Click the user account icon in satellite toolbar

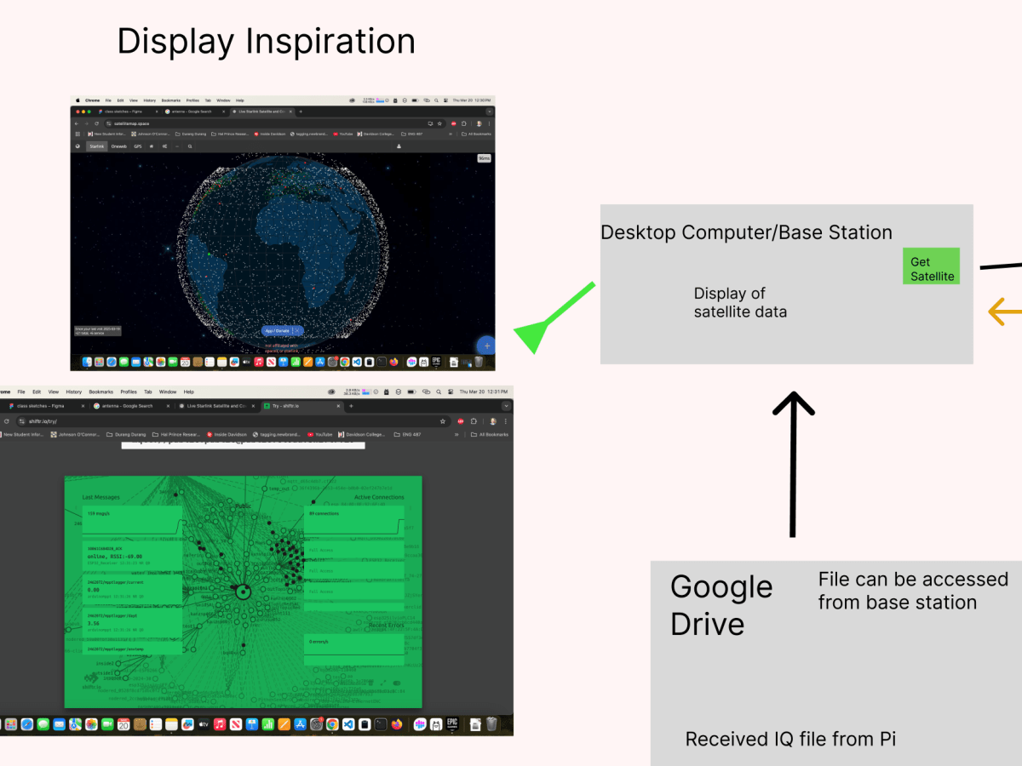click(399, 146)
